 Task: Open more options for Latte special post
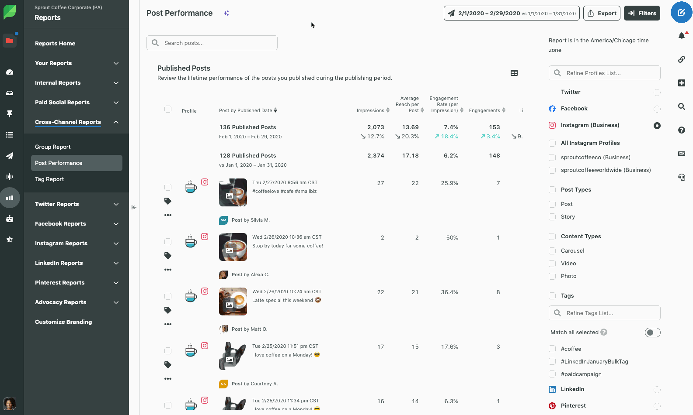point(168,324)
